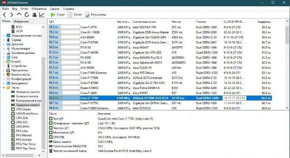Viewport: 290px width, 158px height.
Task: Expand the Операционная система node
Action: click(4, 35)
